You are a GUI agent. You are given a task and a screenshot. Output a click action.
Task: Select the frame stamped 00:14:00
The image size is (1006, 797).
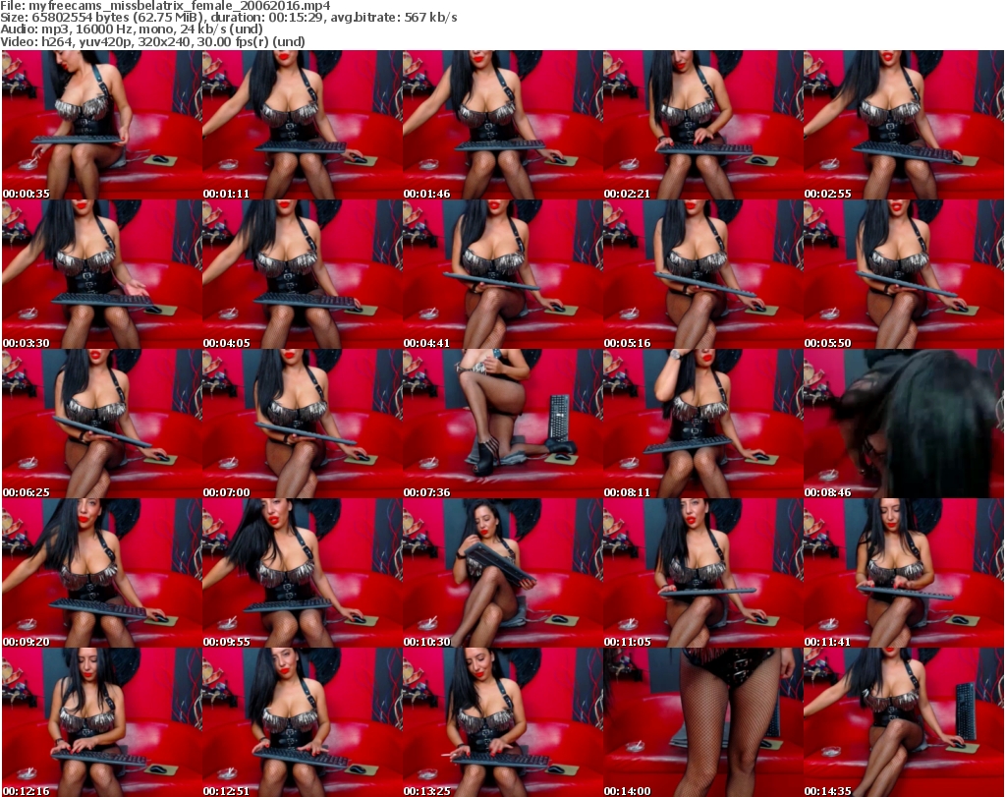point(703,722)
